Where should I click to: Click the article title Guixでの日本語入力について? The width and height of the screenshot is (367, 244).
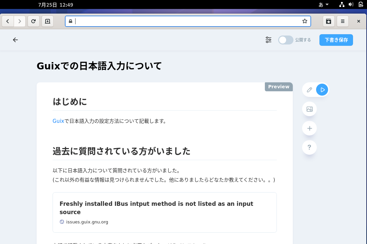click(x=99, y=66)
